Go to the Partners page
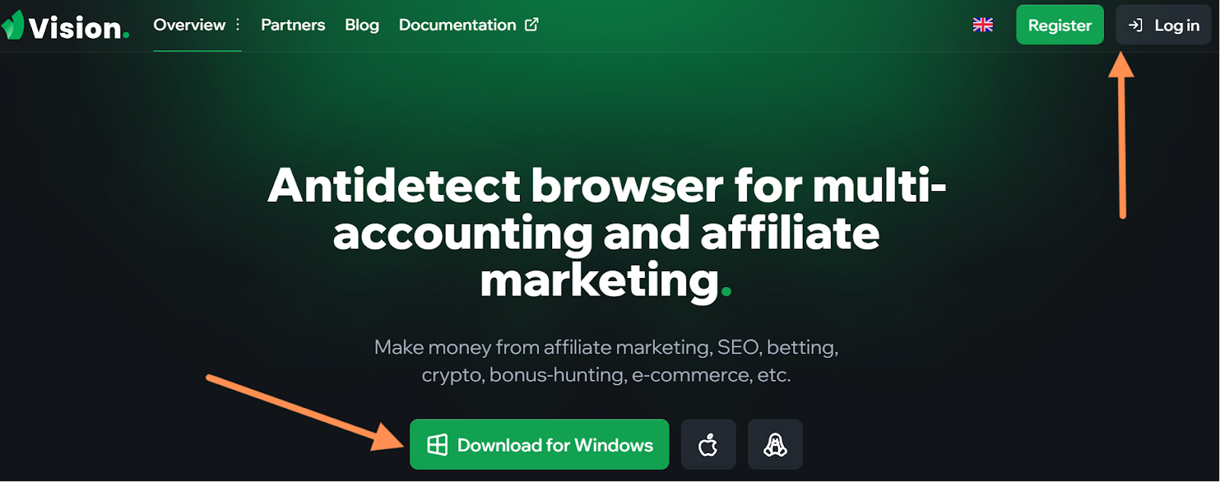The height and width of the screenshot is (482, 1220). (x=293, y=24)
